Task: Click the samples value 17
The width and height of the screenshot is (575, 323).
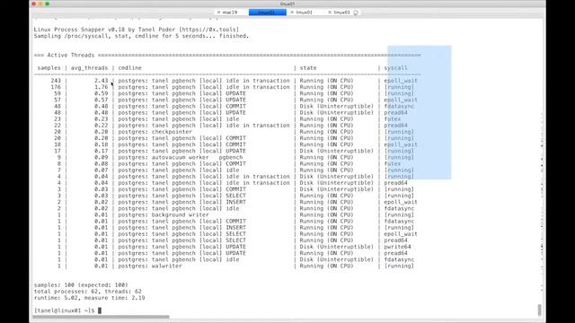Action: click(57, 151)
